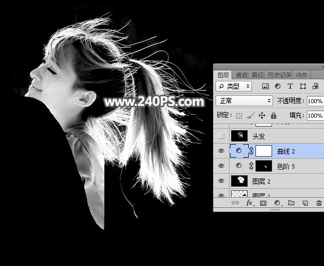Switch to the 历史记录 tab
The image size is (324, 266).
point(279,75)
